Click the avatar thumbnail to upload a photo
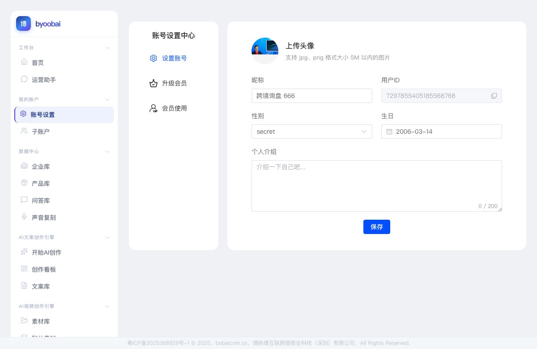The height and width of the screenshot is (349, 537). 265,51
